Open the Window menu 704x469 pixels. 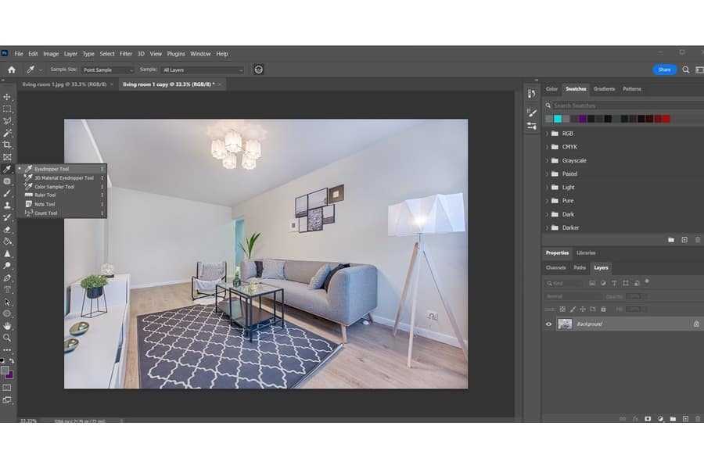pyautogui.click(x=200, y=54)
